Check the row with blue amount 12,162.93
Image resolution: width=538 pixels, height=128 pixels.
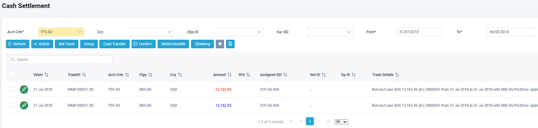[x=12, y=106]
